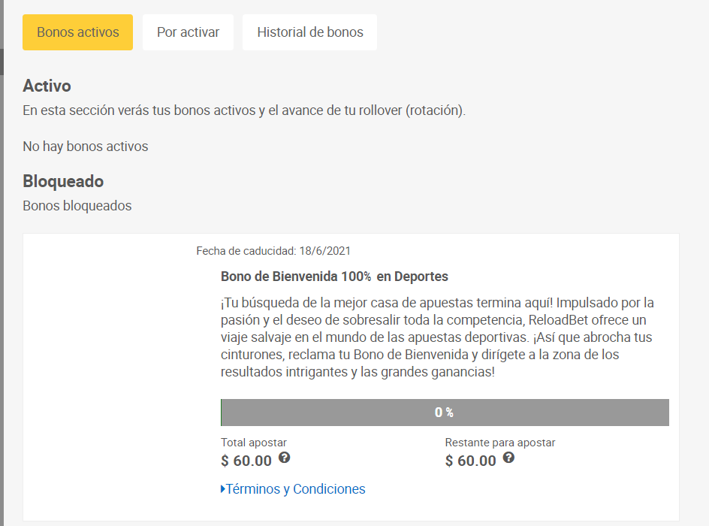Switch to the Bonos activos tab
Viewport: 709px width, 526px height.
click(78, 32)
